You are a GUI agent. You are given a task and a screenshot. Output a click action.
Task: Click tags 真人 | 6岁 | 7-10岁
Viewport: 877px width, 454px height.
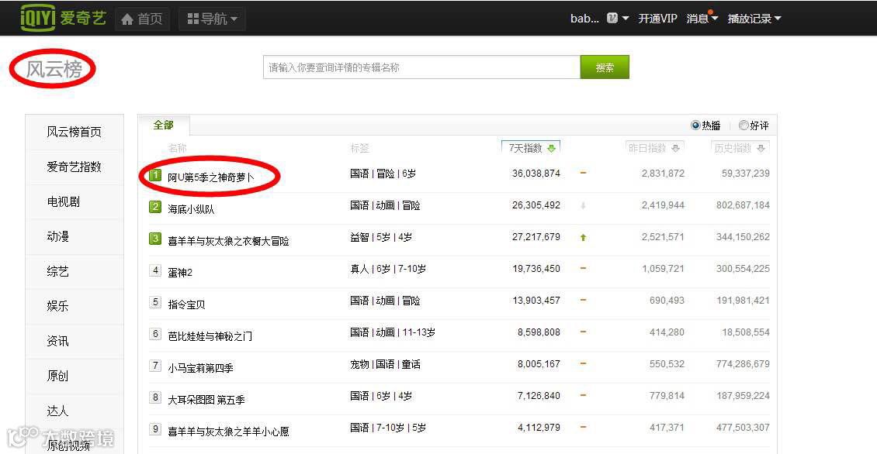[x=388, y=269]
